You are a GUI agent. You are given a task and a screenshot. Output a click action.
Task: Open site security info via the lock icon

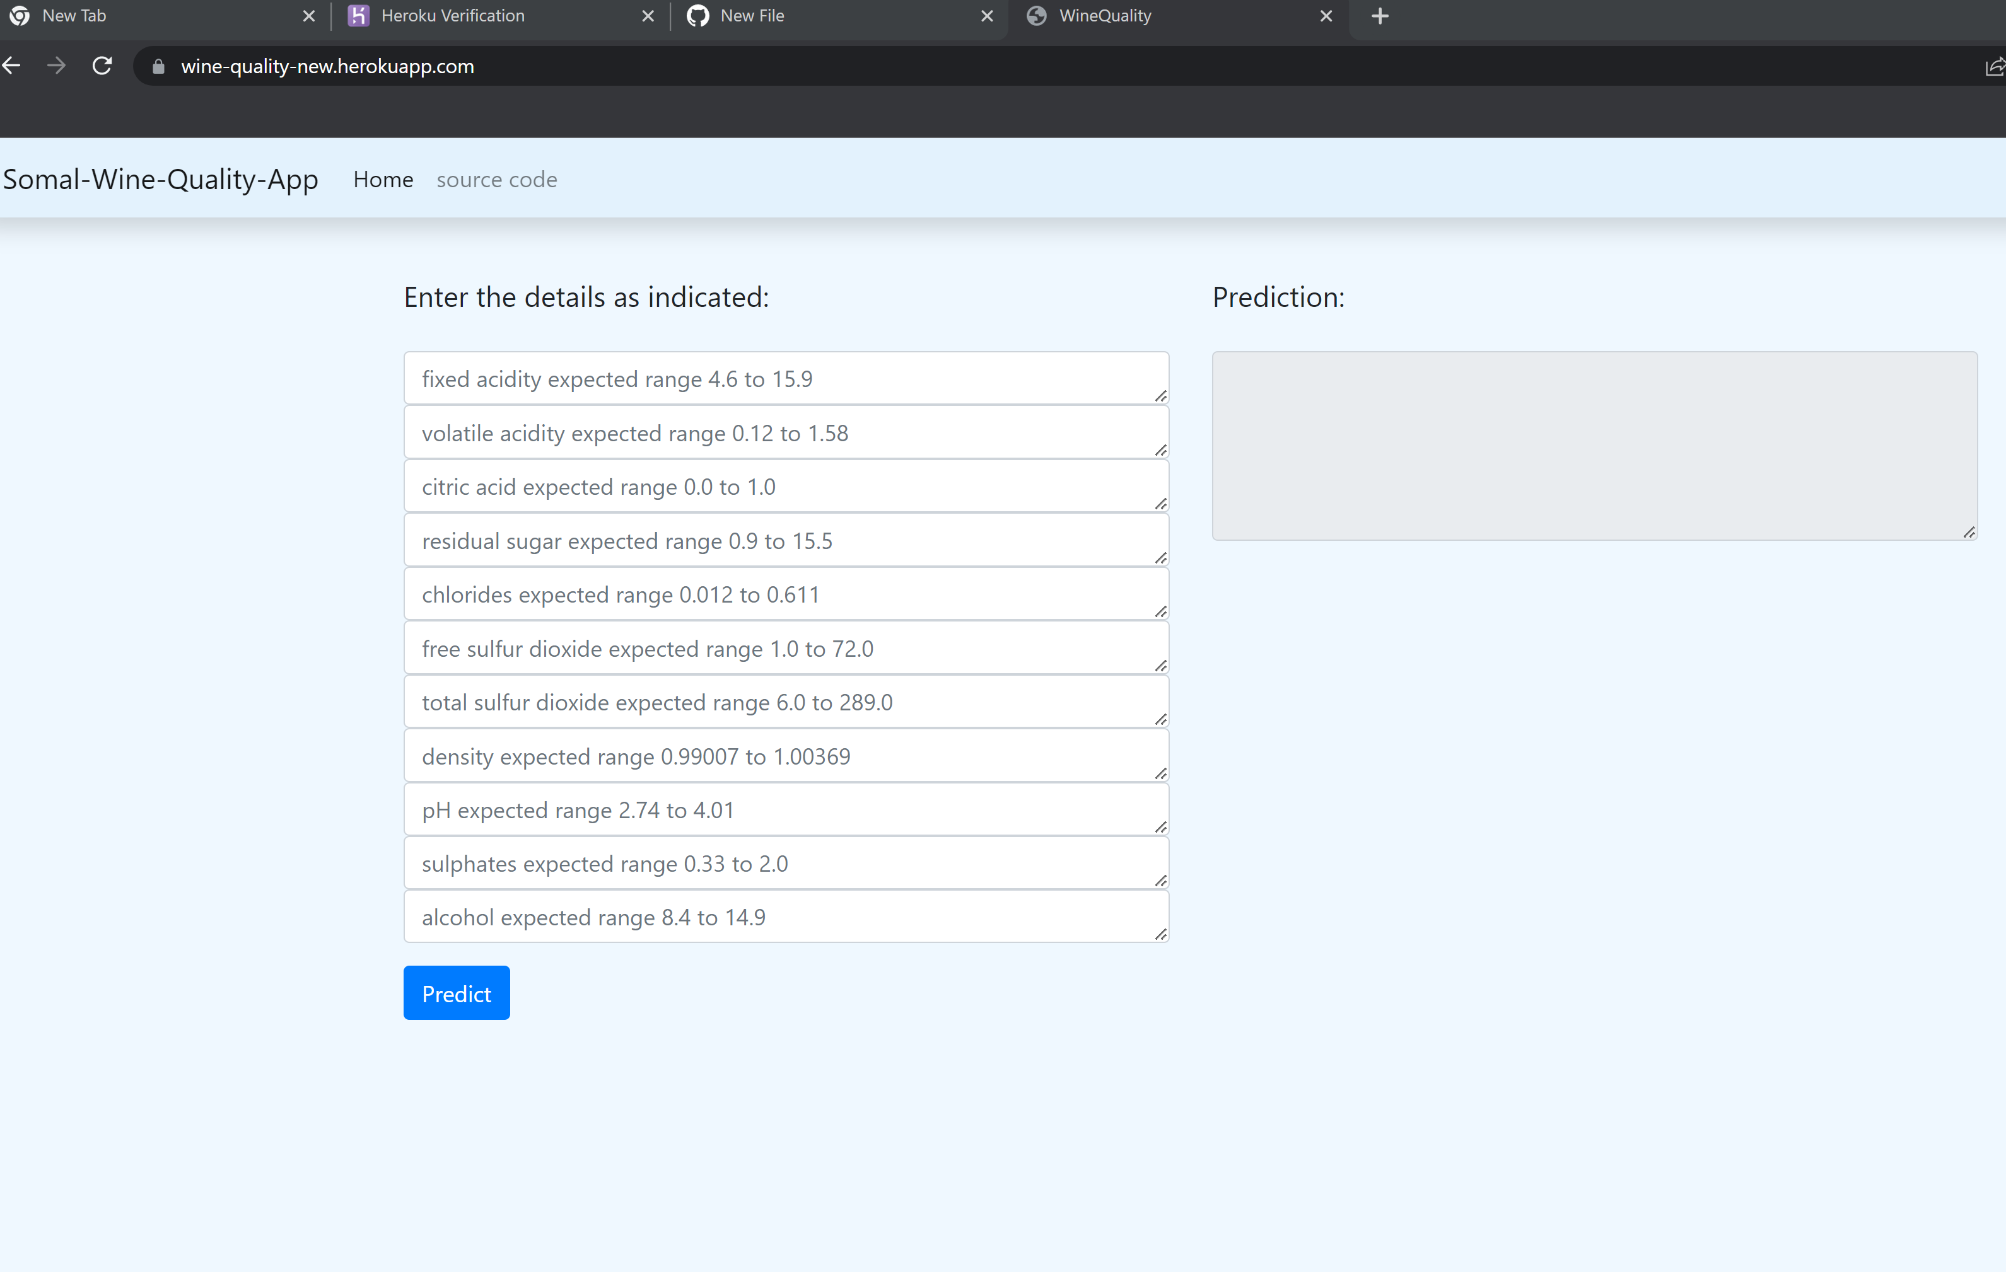158,67
